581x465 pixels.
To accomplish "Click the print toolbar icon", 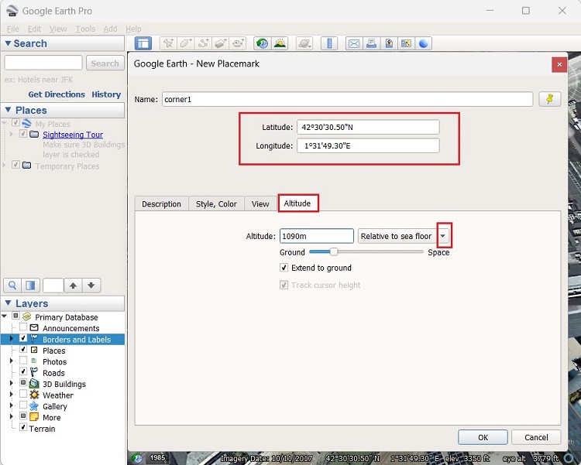I will (x=371, y=44).
